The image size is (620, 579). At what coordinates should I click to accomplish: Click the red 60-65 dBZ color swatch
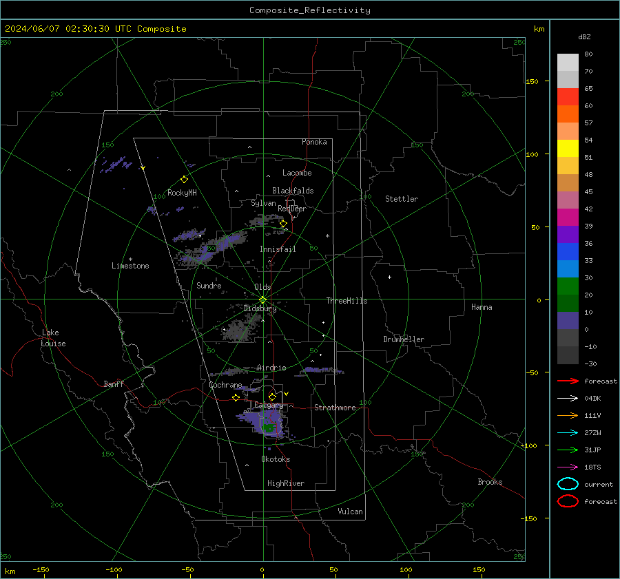(x=568, y=97)
